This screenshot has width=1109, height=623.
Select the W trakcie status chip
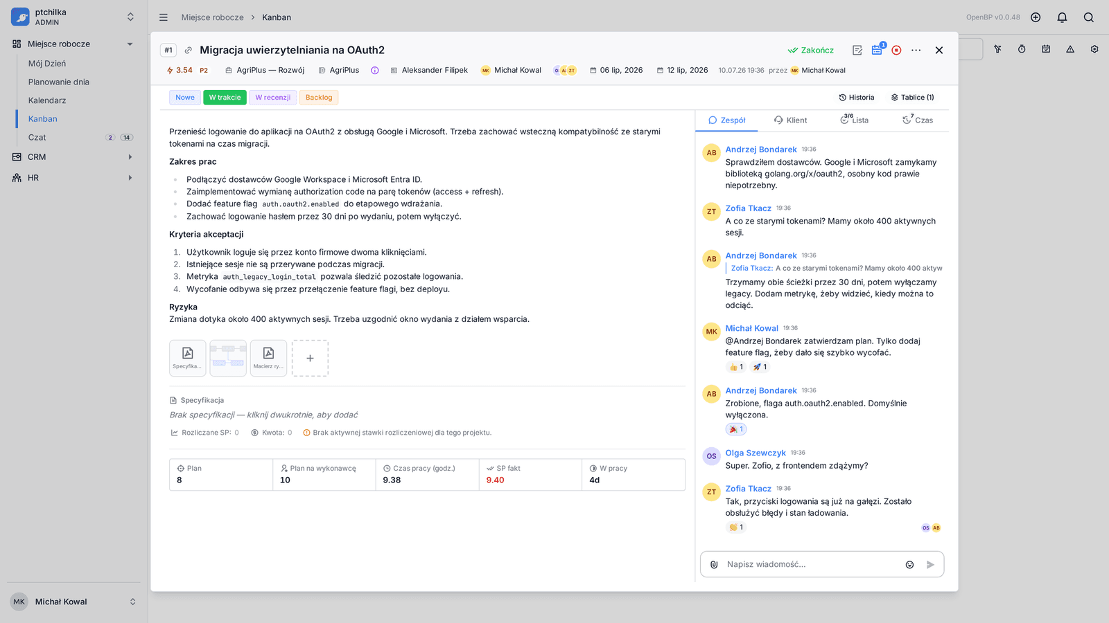pyautogui.click(x=225, y=98)
